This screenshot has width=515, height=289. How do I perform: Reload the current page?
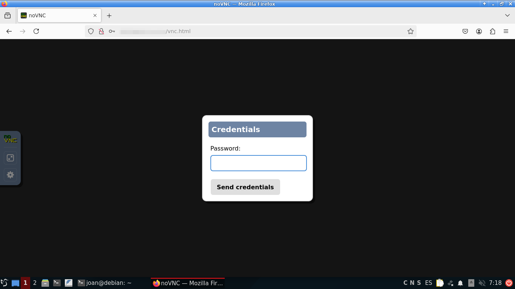(x=36, y=31)
